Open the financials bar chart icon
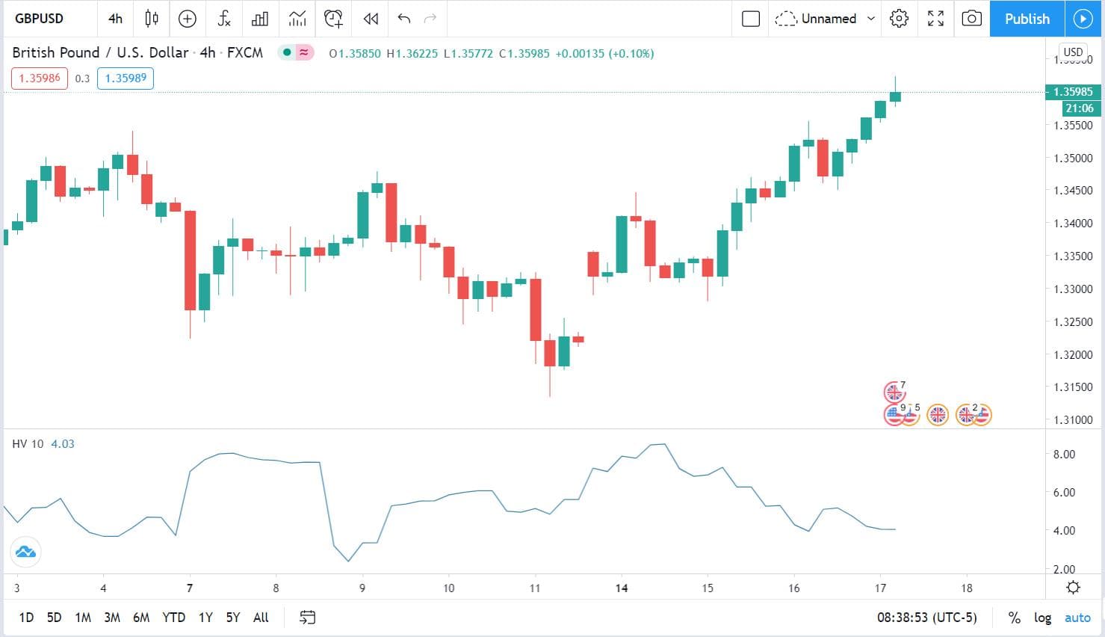 point(260,19)
